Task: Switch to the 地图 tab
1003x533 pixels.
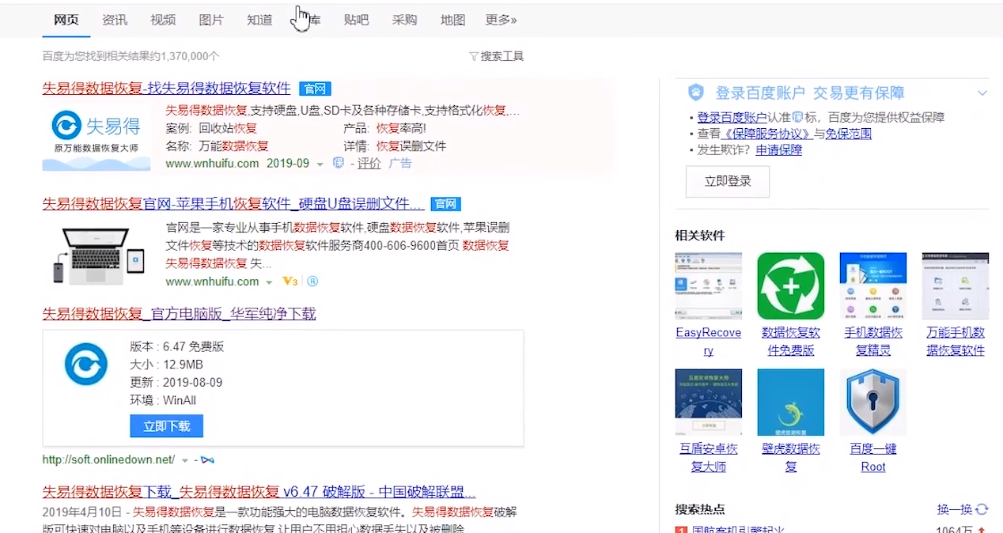Action: 452,20
